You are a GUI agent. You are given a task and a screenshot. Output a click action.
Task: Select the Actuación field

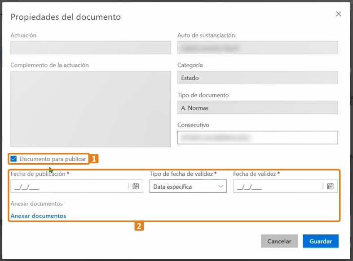pos(90,48)
